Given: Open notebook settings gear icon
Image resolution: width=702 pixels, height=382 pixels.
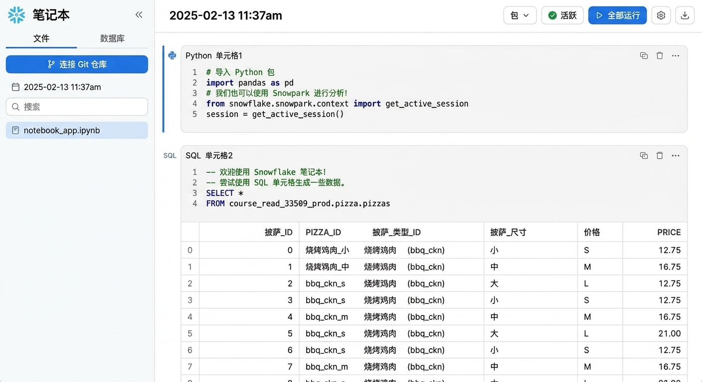Looking at the screenshot, I should [661, 15].
